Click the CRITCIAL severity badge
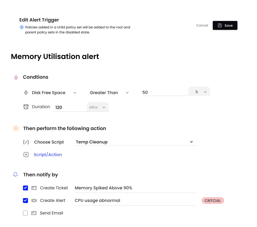 [x=213, y=201]
